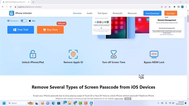Click the Bypass MDM Lock label
Screen dimensions: 189x106
click(x=154, y=62)
